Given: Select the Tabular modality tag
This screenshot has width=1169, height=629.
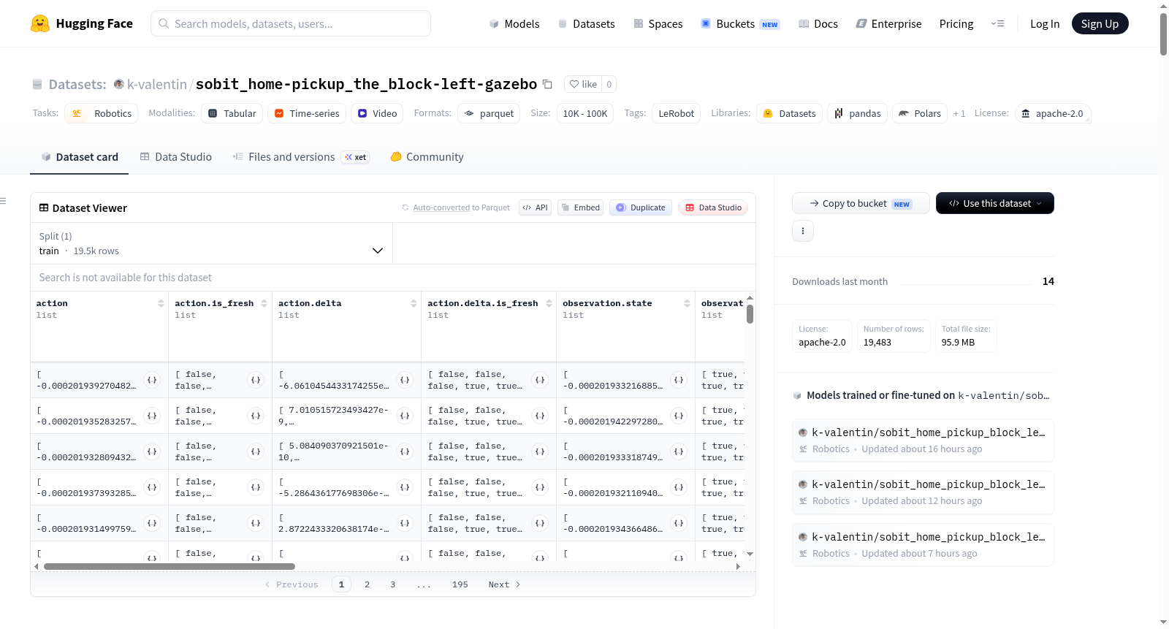Looking at the screenshot, I should (232, 113).
